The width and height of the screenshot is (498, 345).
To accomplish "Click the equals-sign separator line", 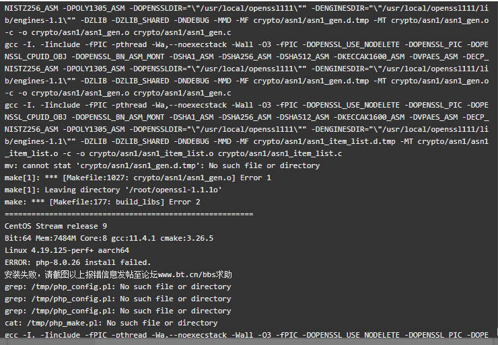I will point(129,215).
